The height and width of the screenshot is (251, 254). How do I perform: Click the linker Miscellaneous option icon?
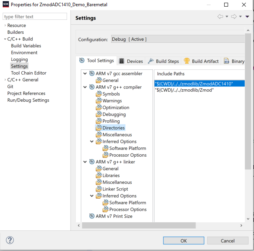(x=98, y=182)
